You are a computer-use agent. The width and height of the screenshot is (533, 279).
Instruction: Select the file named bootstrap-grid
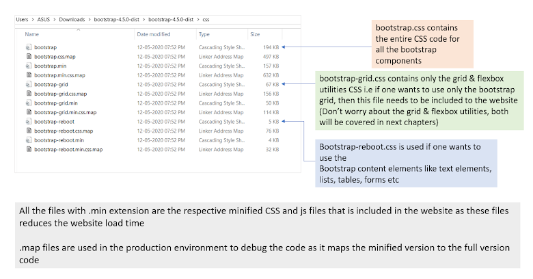pos(51,84)
